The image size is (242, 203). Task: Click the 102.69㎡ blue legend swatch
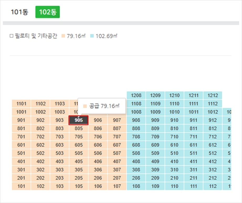click(x=92, y=36)
